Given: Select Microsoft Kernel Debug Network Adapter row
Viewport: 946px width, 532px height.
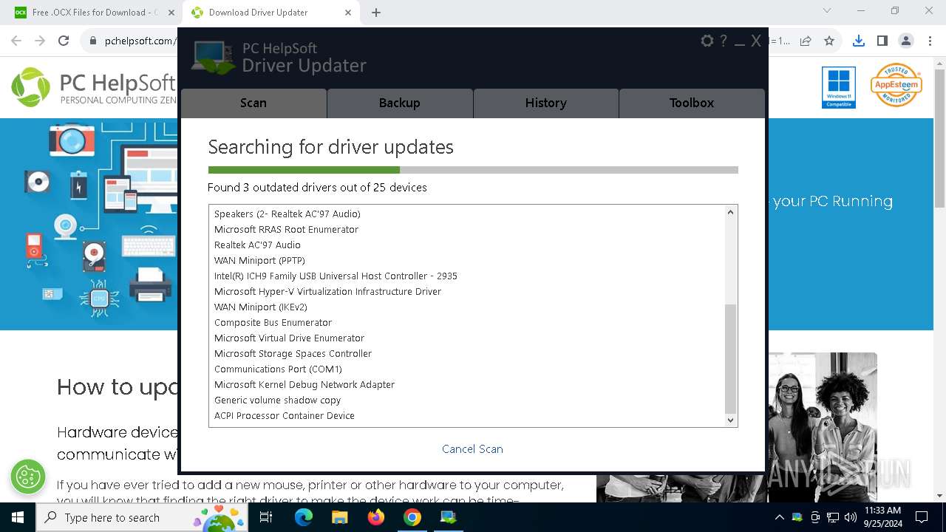Looking at the screenshot, I should click(466, 384).
